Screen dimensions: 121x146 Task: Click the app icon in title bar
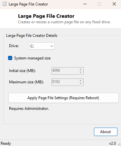point(5,4)
